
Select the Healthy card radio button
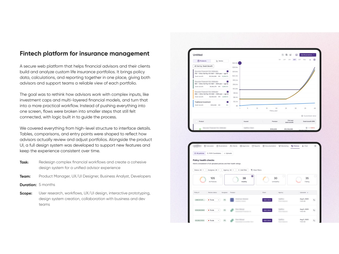click(x=252, y=176)
